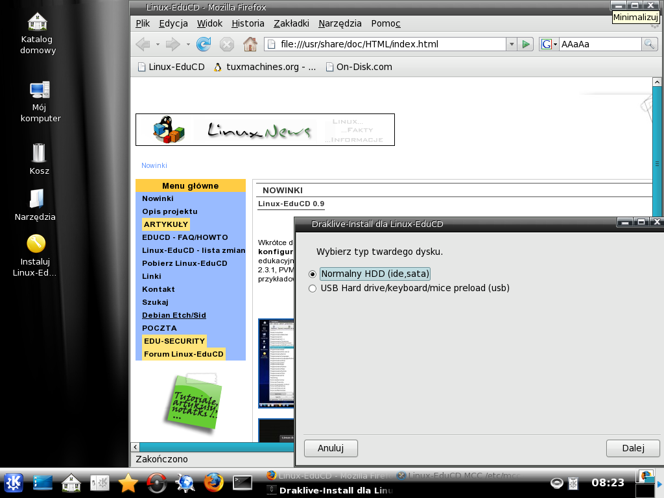Screen dimensions: 664x498
Task: Open the Zakładki menu
Action: tap(291, 24)
